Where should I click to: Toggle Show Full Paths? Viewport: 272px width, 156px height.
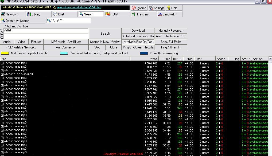click(x=171, y=42)
